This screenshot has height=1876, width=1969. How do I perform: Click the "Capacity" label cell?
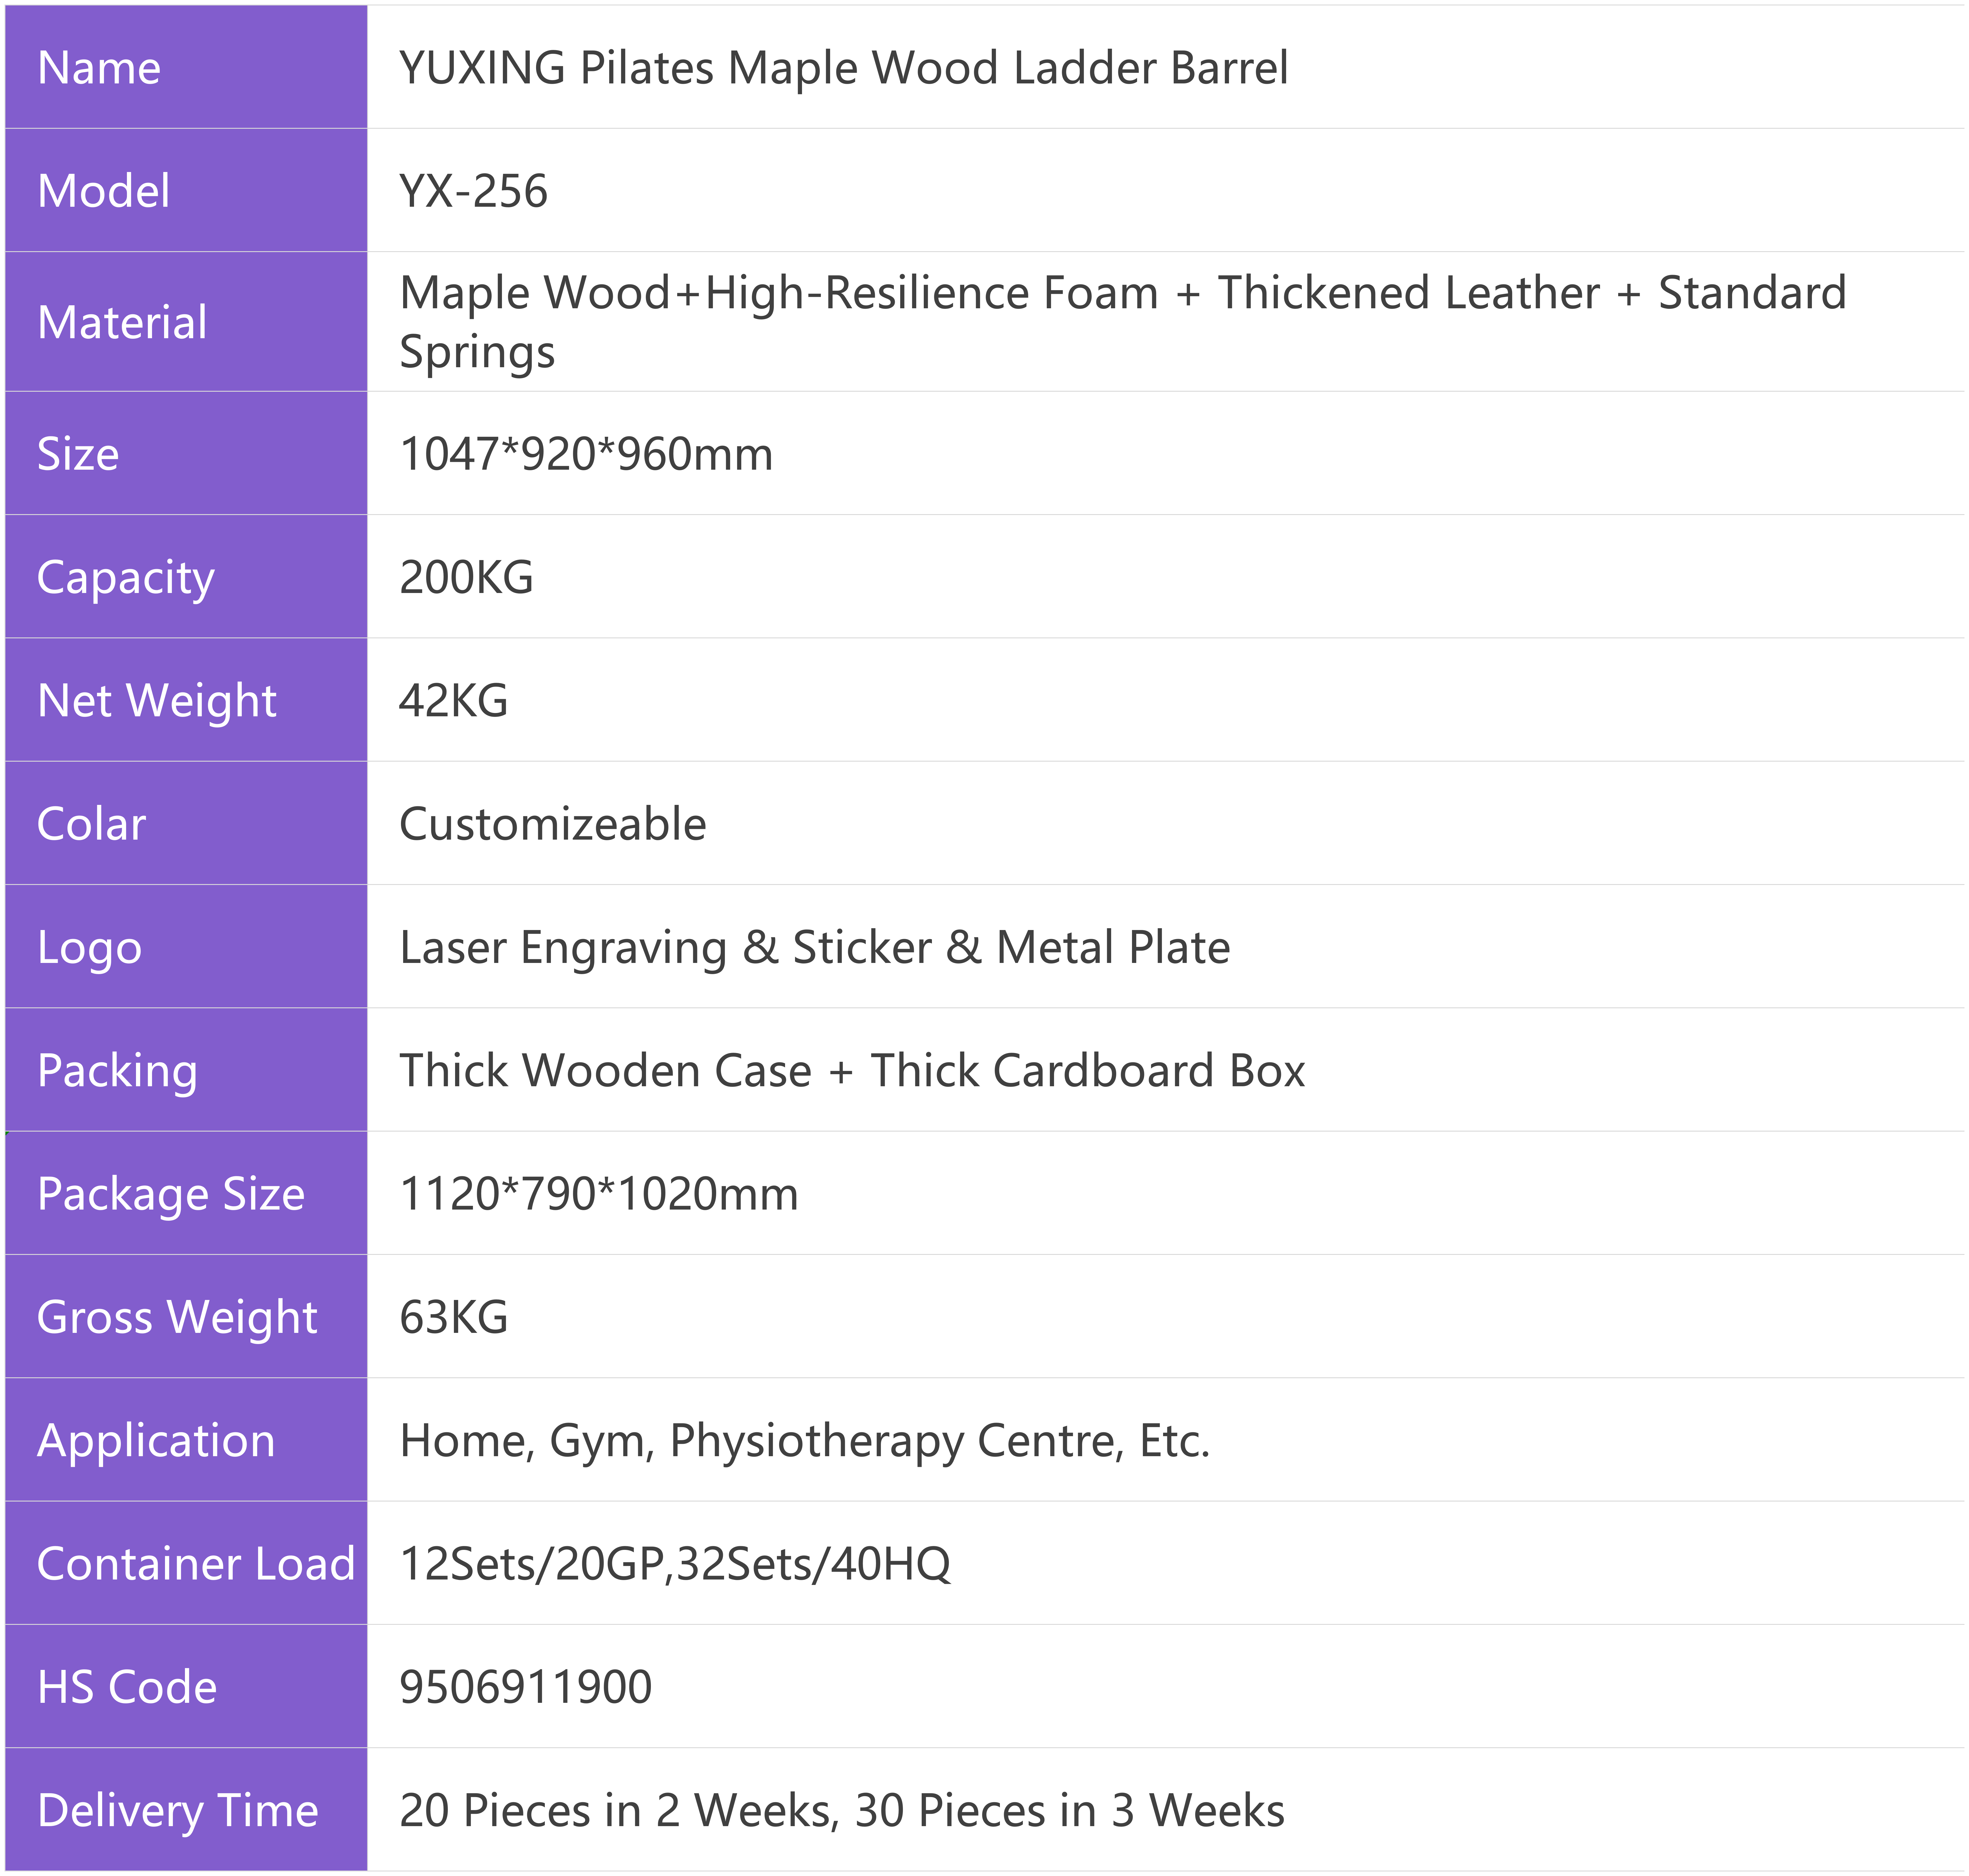click(186, 576)
